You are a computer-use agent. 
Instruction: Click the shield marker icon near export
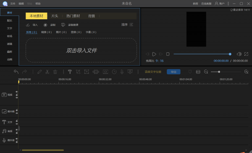tap(190, 72)
